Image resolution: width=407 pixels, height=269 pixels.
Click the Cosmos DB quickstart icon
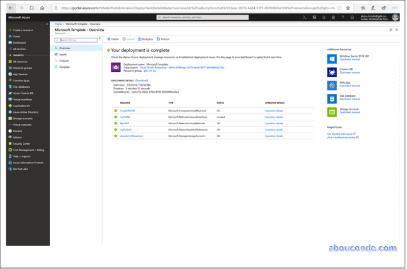(x=332, y=72)
